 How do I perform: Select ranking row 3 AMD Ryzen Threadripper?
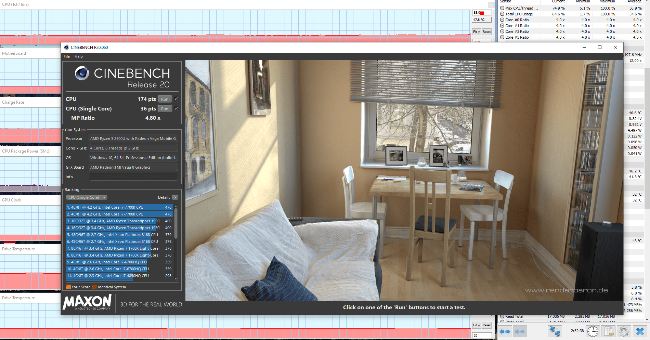coord(119,221)
